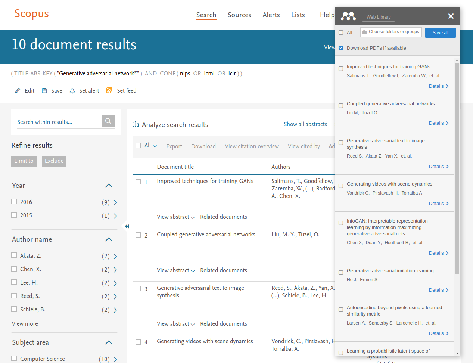Open Related documents for result 3
The width and height of the screenshot is (473, 363).
pos(224,324)
